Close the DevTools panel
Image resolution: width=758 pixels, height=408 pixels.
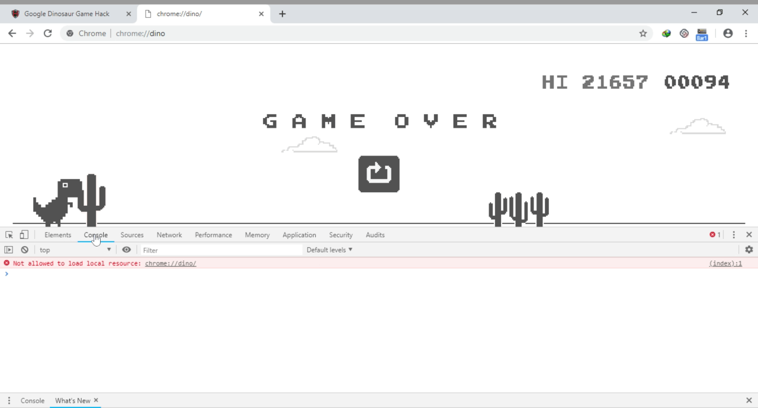749,235
